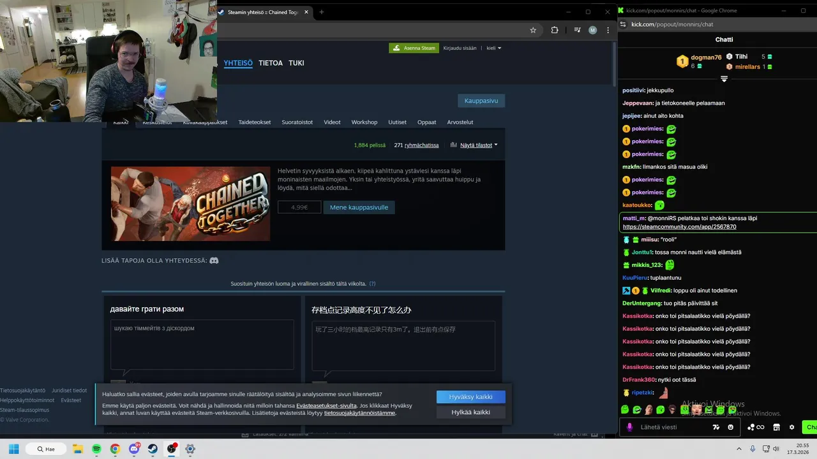The width and height of the screenshot is (817, 459).
Task: Switch to Arvostelut tab
Action: click(460, 122)
